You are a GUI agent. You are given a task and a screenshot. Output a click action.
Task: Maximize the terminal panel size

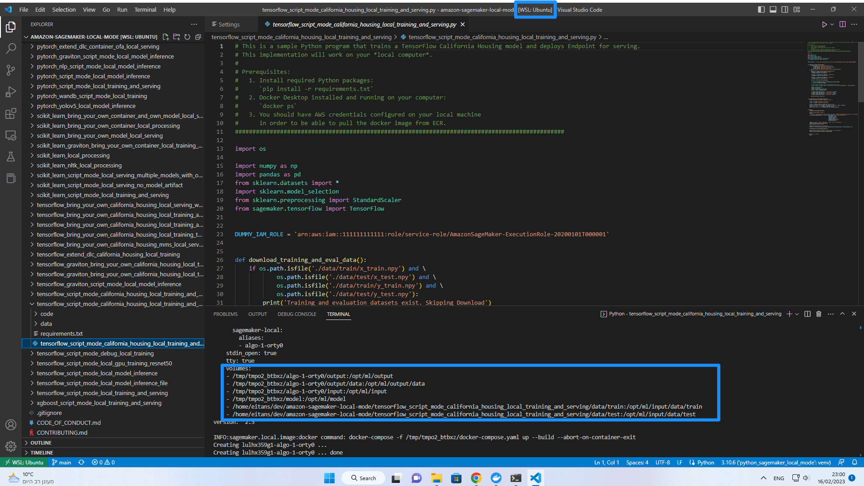point(842,314)
